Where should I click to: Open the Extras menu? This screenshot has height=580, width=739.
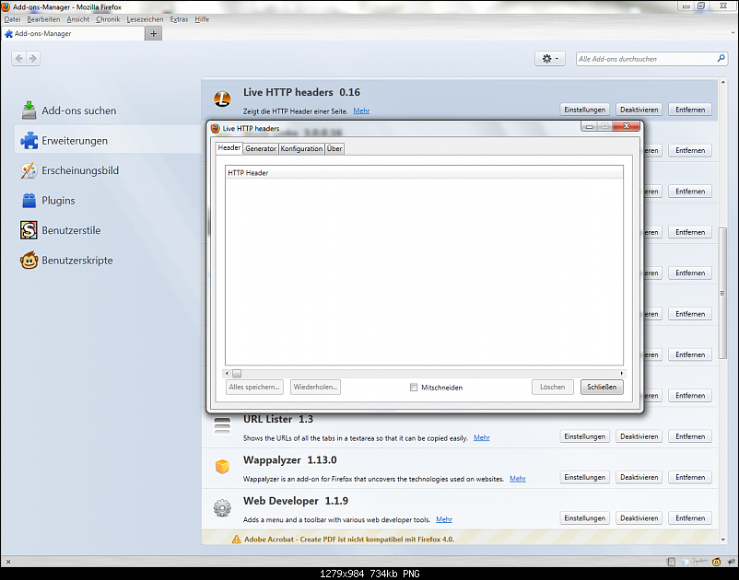179,19
